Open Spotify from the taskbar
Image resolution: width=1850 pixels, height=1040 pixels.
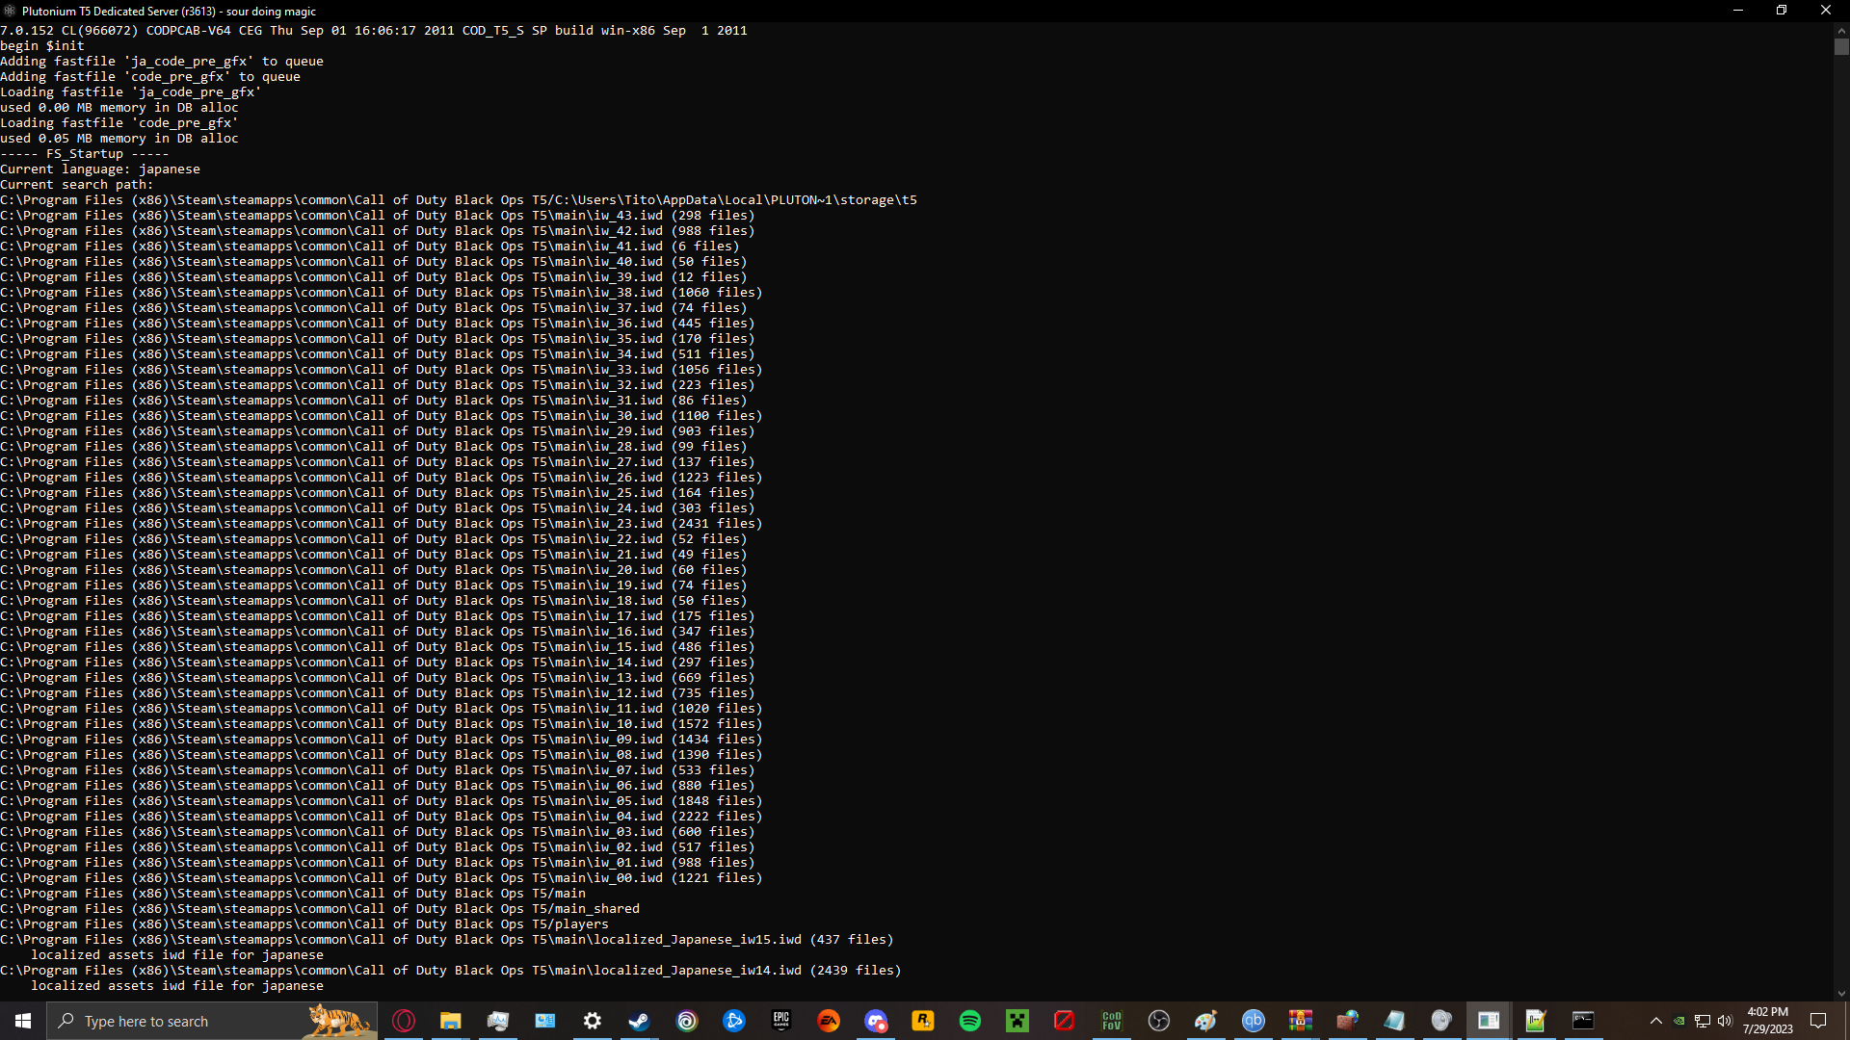pos(970,1021)
